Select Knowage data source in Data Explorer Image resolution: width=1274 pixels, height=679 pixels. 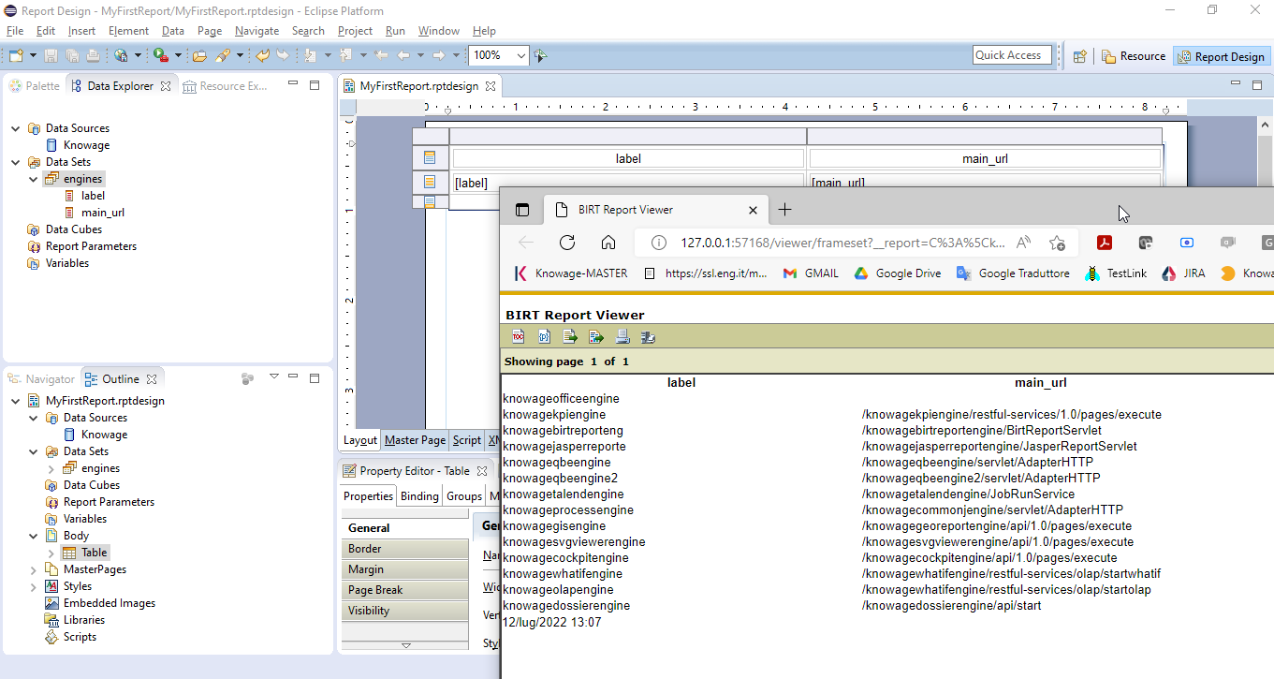(86, 145)
